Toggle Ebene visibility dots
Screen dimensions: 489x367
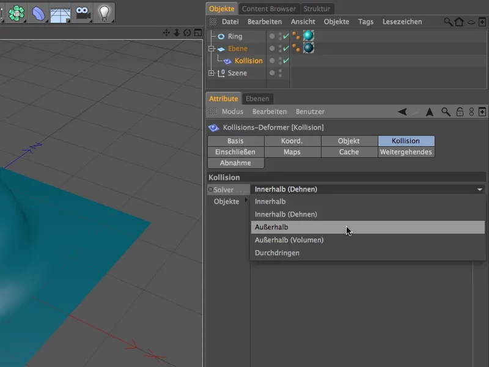coord(280,48)
